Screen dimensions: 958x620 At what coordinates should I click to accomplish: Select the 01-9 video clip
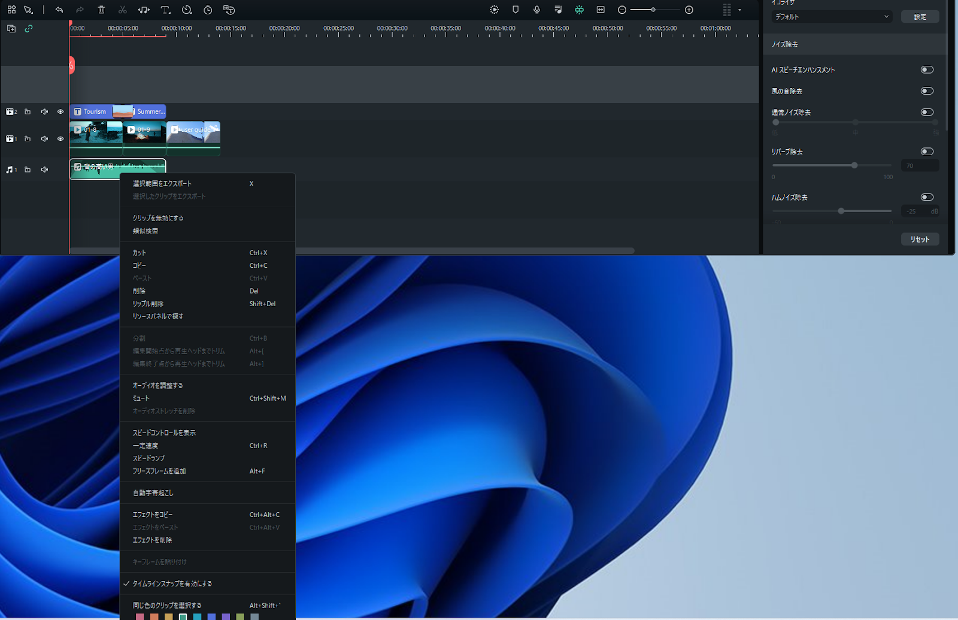(x=144, y=139)
